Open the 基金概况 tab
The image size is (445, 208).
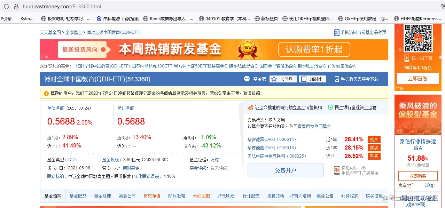[78, 196]
